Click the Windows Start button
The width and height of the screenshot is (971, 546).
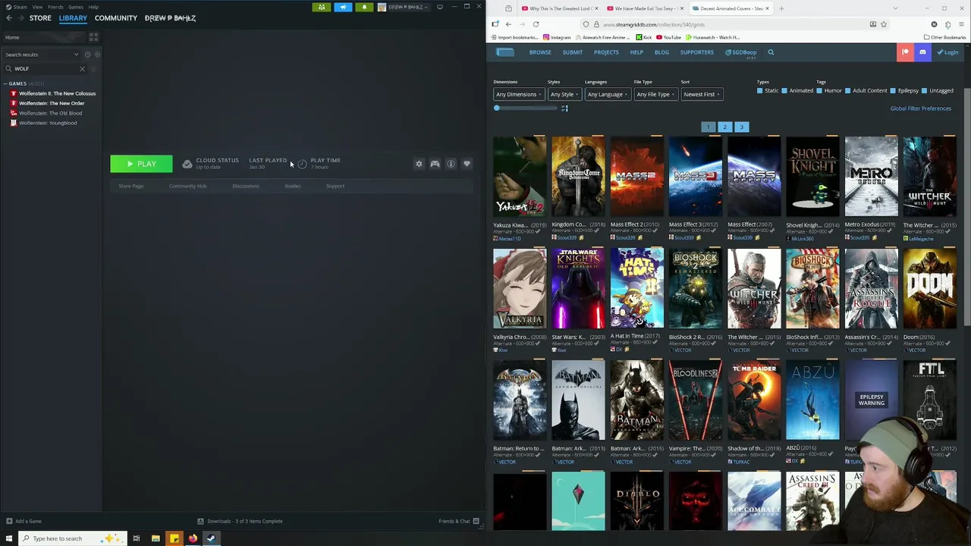click(9, 538)
